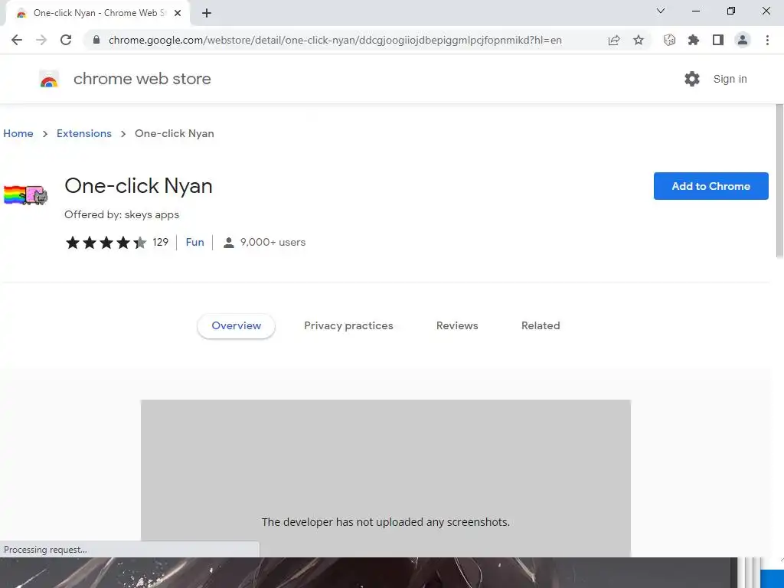The image size is (784, 588).
Task: Click Offered by: skeys apps text
Action: (x=122, y=214)
